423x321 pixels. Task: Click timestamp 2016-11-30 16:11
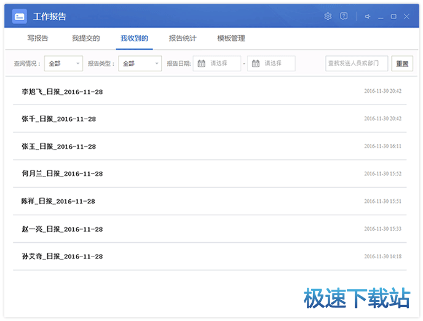coord(382,146)
